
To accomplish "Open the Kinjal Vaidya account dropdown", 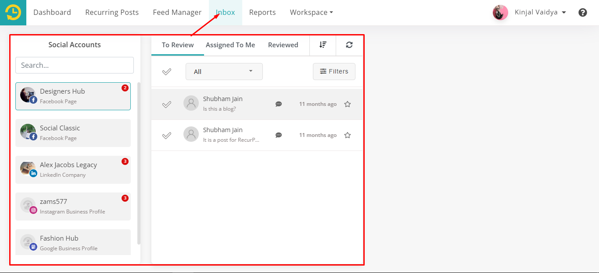I will click(540, 12).
